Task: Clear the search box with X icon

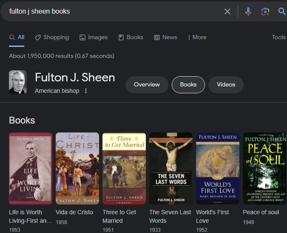Action: pyautogui.click(x=227, y=12)
